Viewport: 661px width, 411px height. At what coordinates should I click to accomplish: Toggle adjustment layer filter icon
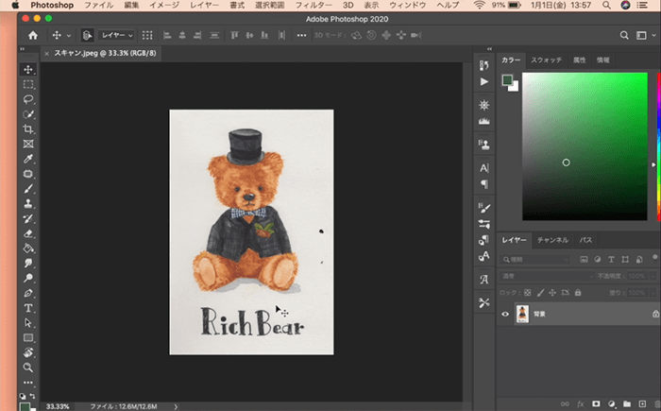click(x=598, y=260)
